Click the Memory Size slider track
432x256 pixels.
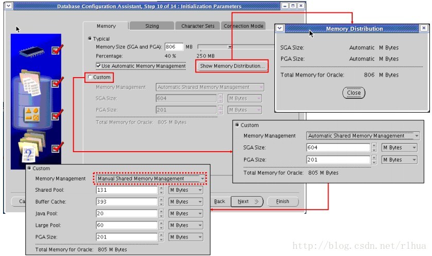236,47
